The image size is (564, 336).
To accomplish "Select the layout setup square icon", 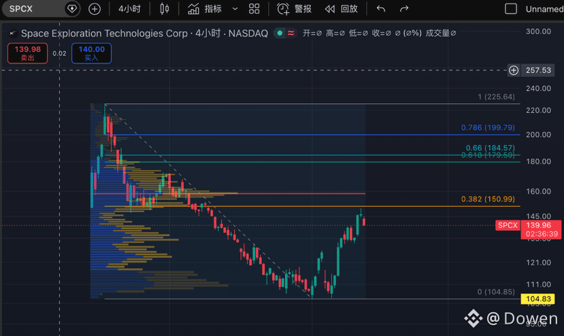I will coord(511,9).
